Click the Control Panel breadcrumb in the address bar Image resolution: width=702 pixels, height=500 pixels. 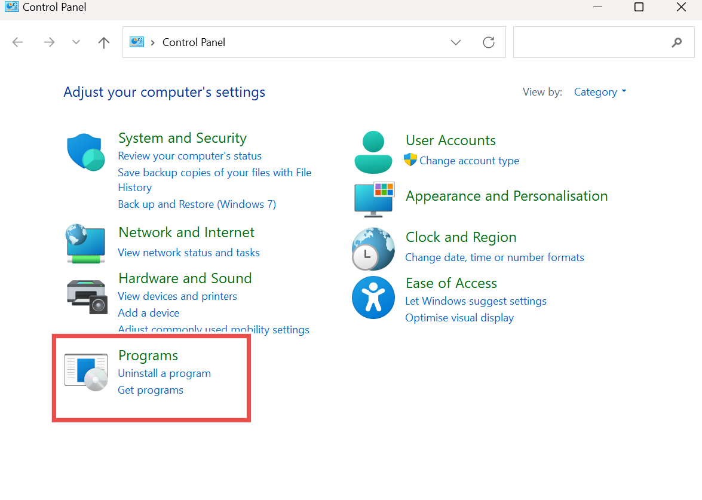[x=194, y=42]
